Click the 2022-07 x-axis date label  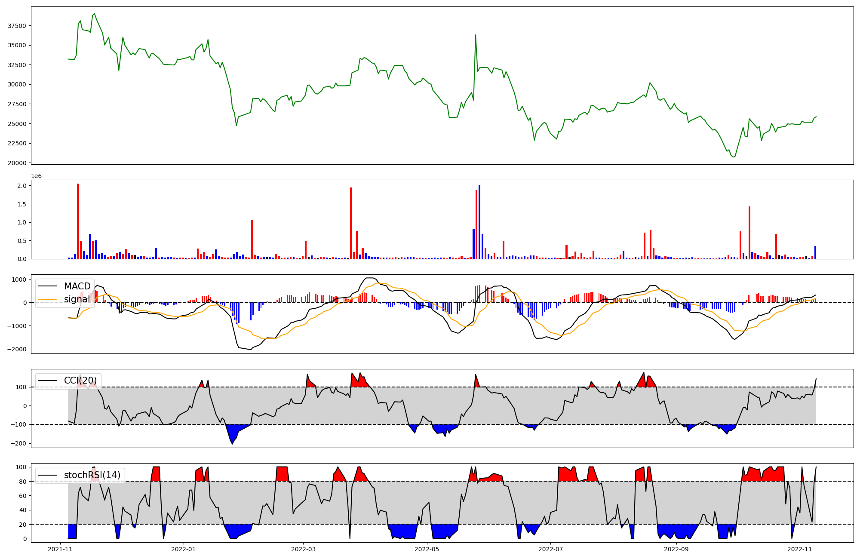pyautogui.click(x=550, y=549)
